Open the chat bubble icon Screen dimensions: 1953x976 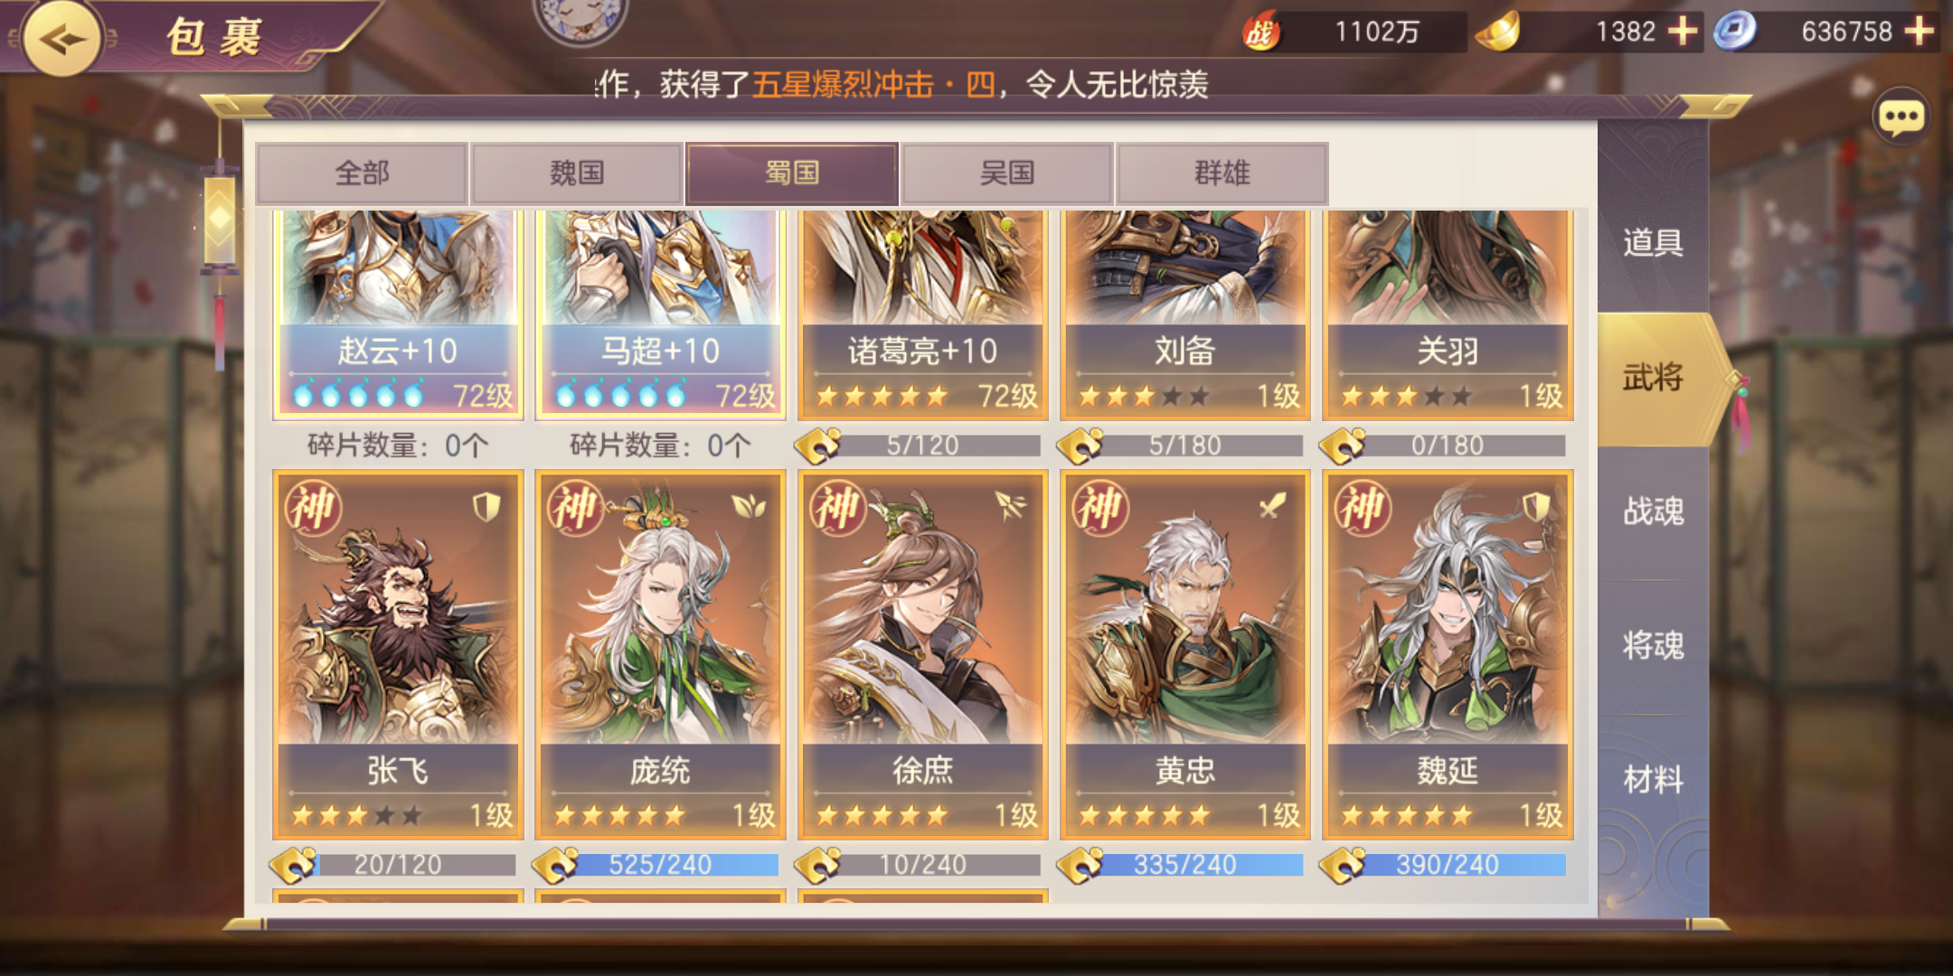1901,116
